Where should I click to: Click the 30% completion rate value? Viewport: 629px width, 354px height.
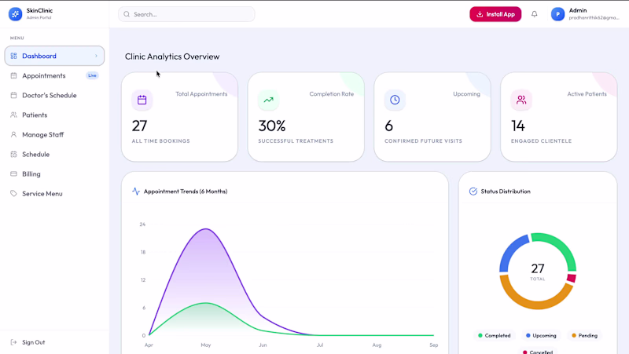[272, 126]
